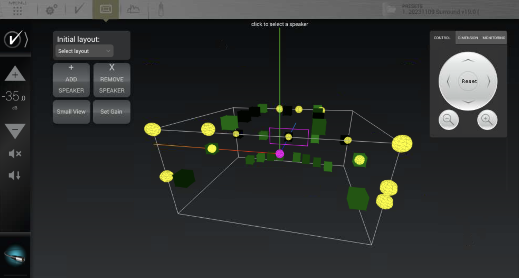Viewport: 519px width, 278px height.
Task: Increase volume with the plus triangle
Action: tap(15, 74)
